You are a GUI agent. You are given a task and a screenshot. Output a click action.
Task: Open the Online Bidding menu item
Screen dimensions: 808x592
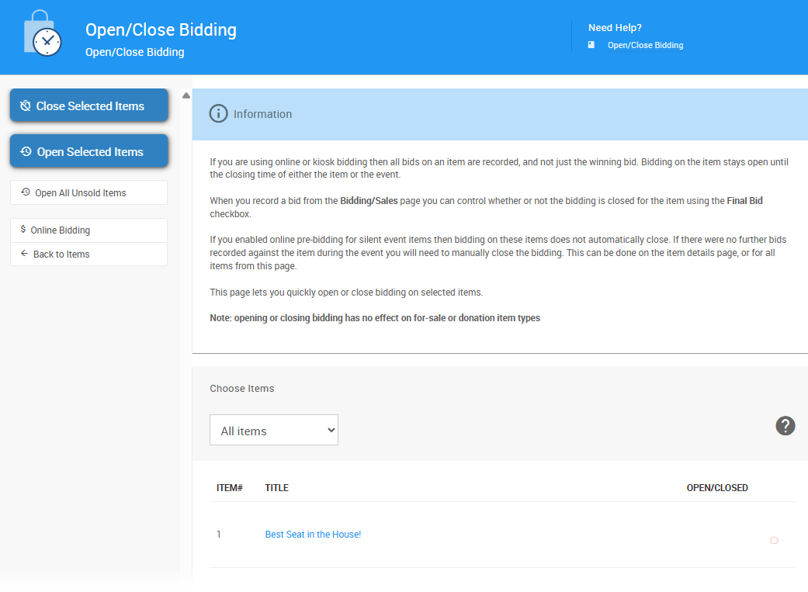(x=61, y=230)
